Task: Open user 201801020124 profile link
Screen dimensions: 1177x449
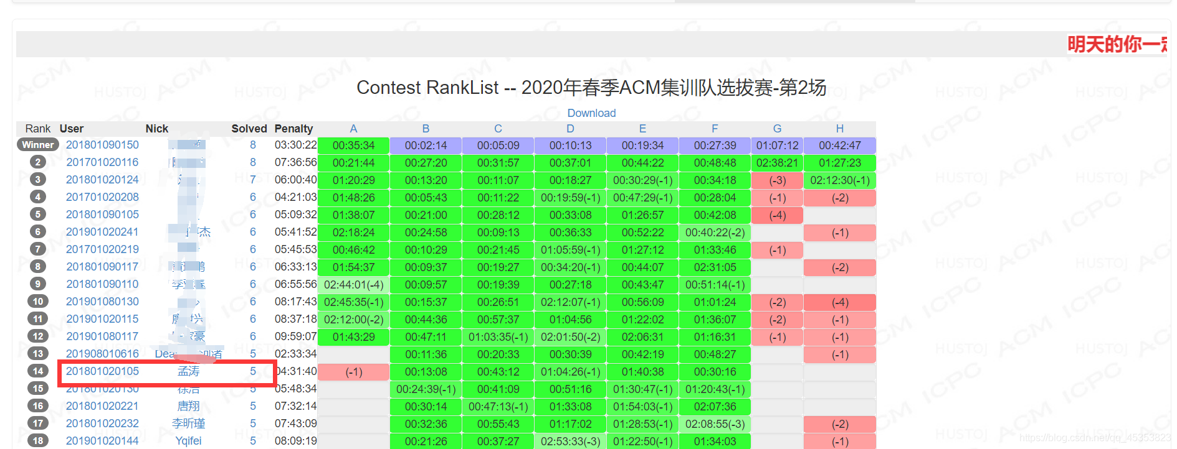Action: click(102, 180)
